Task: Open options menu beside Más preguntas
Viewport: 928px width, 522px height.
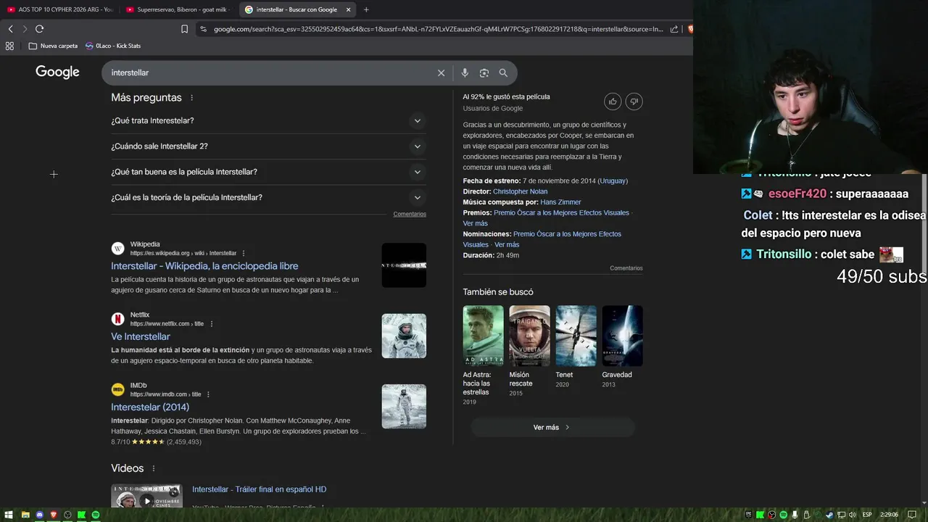Action: click(191, 98)
